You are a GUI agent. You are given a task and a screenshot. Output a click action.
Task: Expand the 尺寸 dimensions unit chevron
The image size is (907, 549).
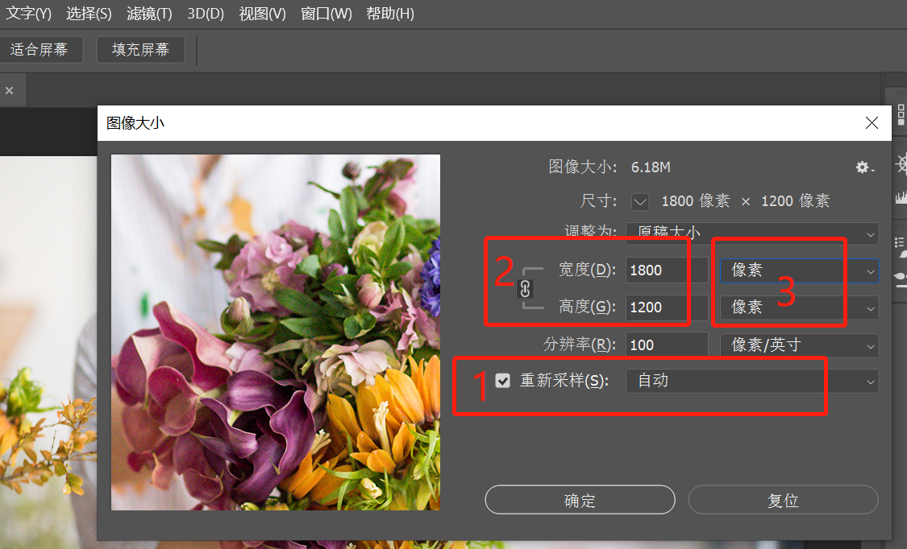(x=639, y=201)
